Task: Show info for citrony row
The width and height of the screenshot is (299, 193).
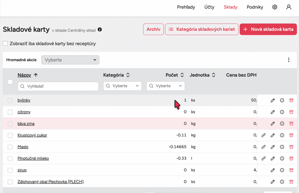Action: tap(282, 112)
